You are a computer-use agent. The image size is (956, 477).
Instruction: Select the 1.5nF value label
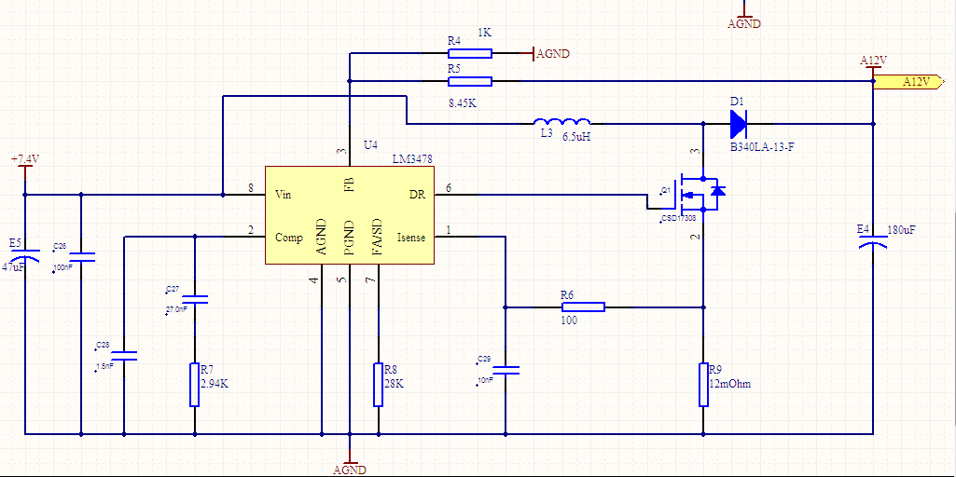(x=104, y=367)
